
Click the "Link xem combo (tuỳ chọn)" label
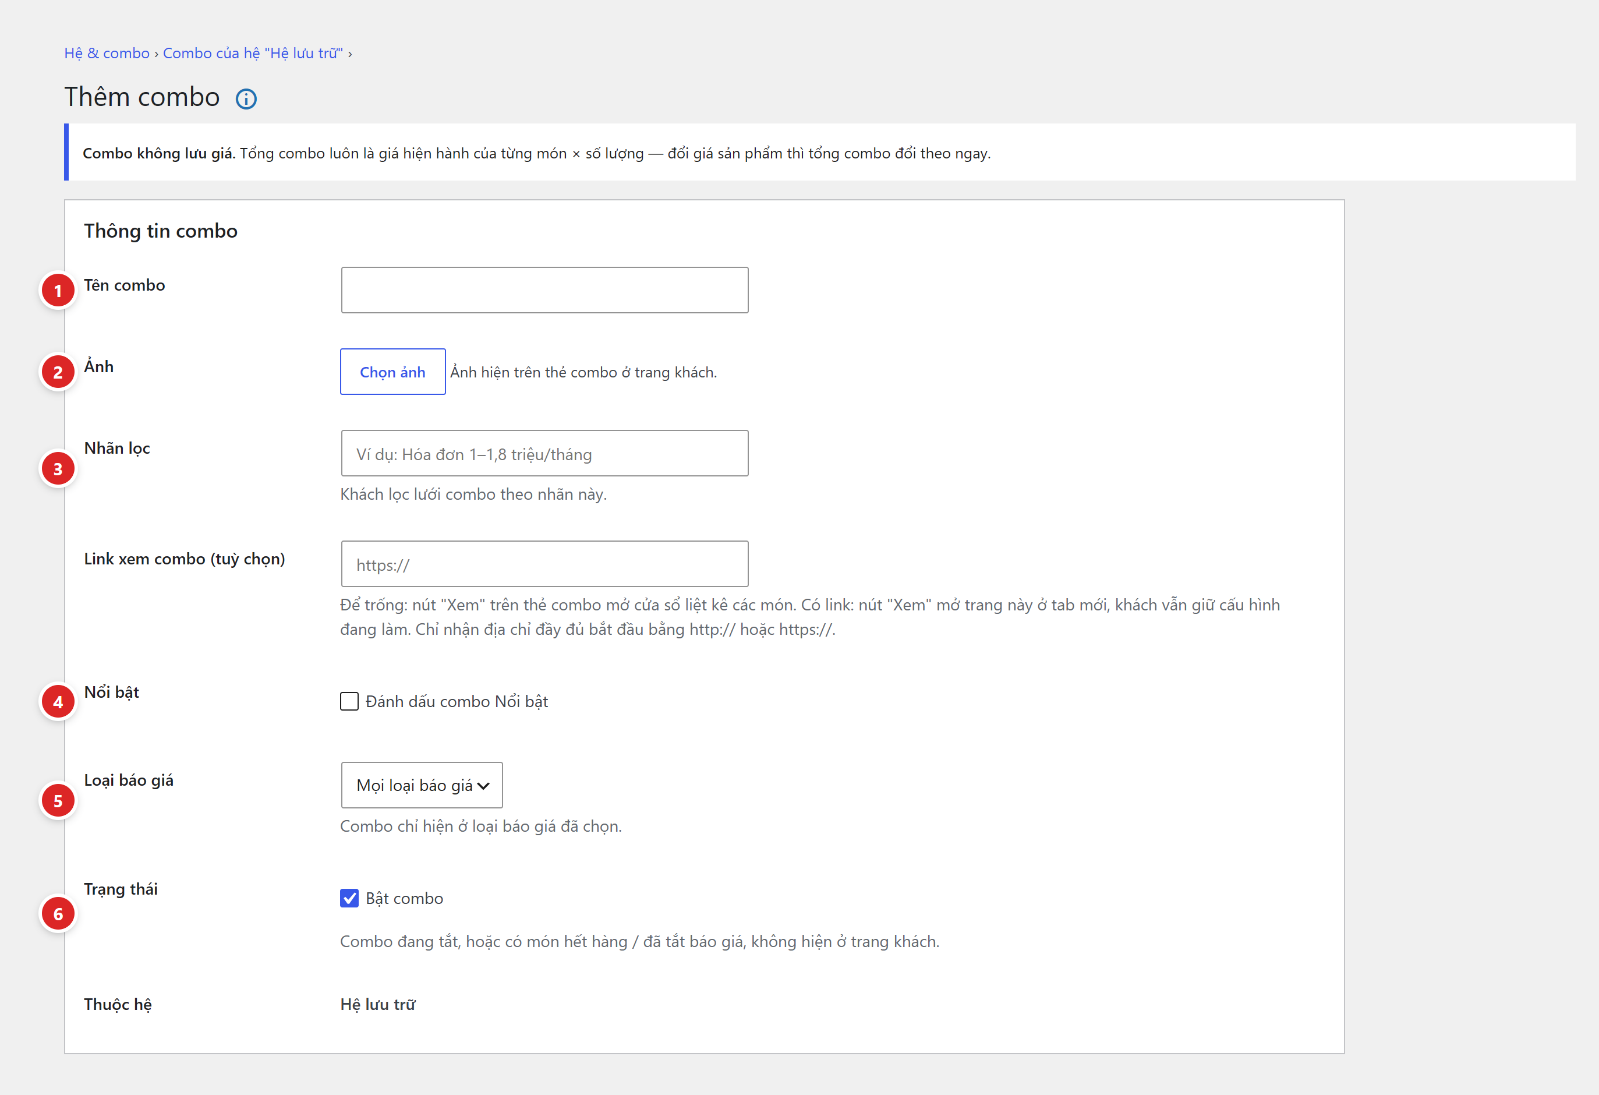pos(185,559)
